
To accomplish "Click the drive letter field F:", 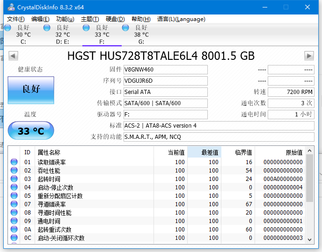I will pos(166,115).
